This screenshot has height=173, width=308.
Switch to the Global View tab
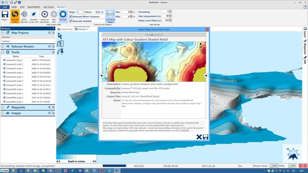(65, 29)
